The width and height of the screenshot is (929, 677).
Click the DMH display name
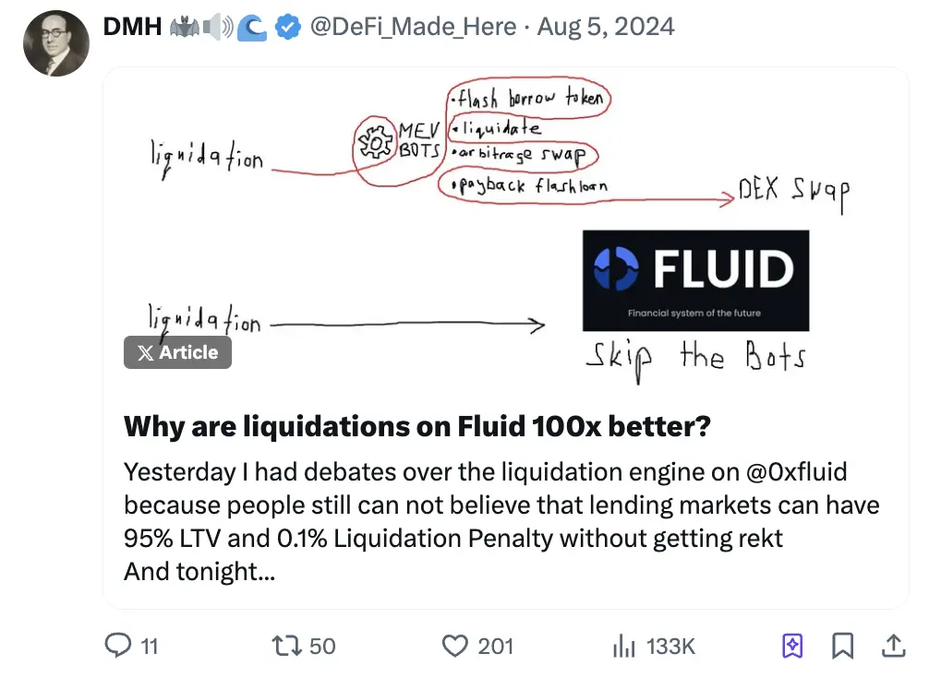point(132,26)
